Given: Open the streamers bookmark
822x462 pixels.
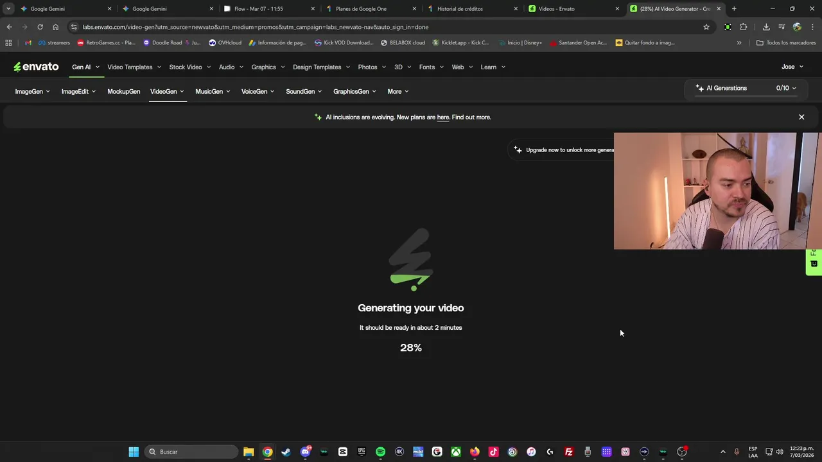Looking at the screenshot, I should [55, 43].
